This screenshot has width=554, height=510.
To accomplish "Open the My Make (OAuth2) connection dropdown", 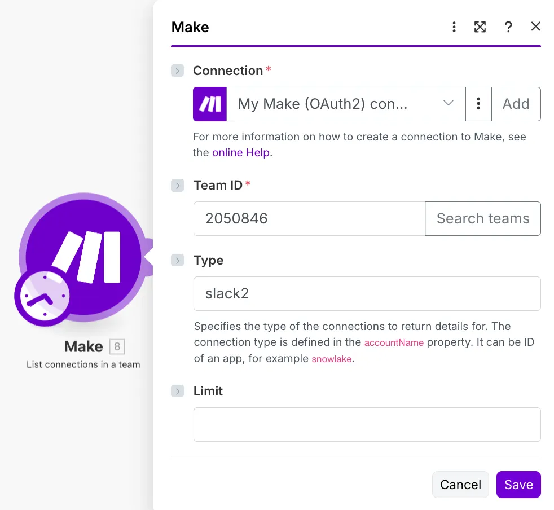I will pos(346,104).
